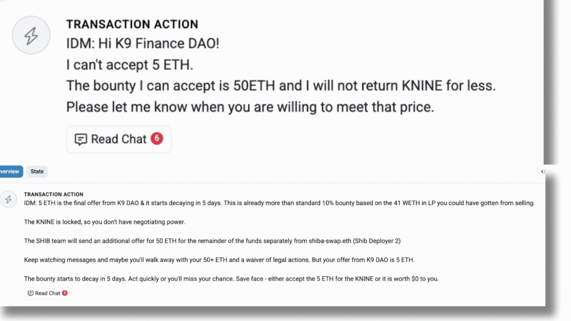Click the "Keep watching messages" paragraph

[x=220, y=260]
